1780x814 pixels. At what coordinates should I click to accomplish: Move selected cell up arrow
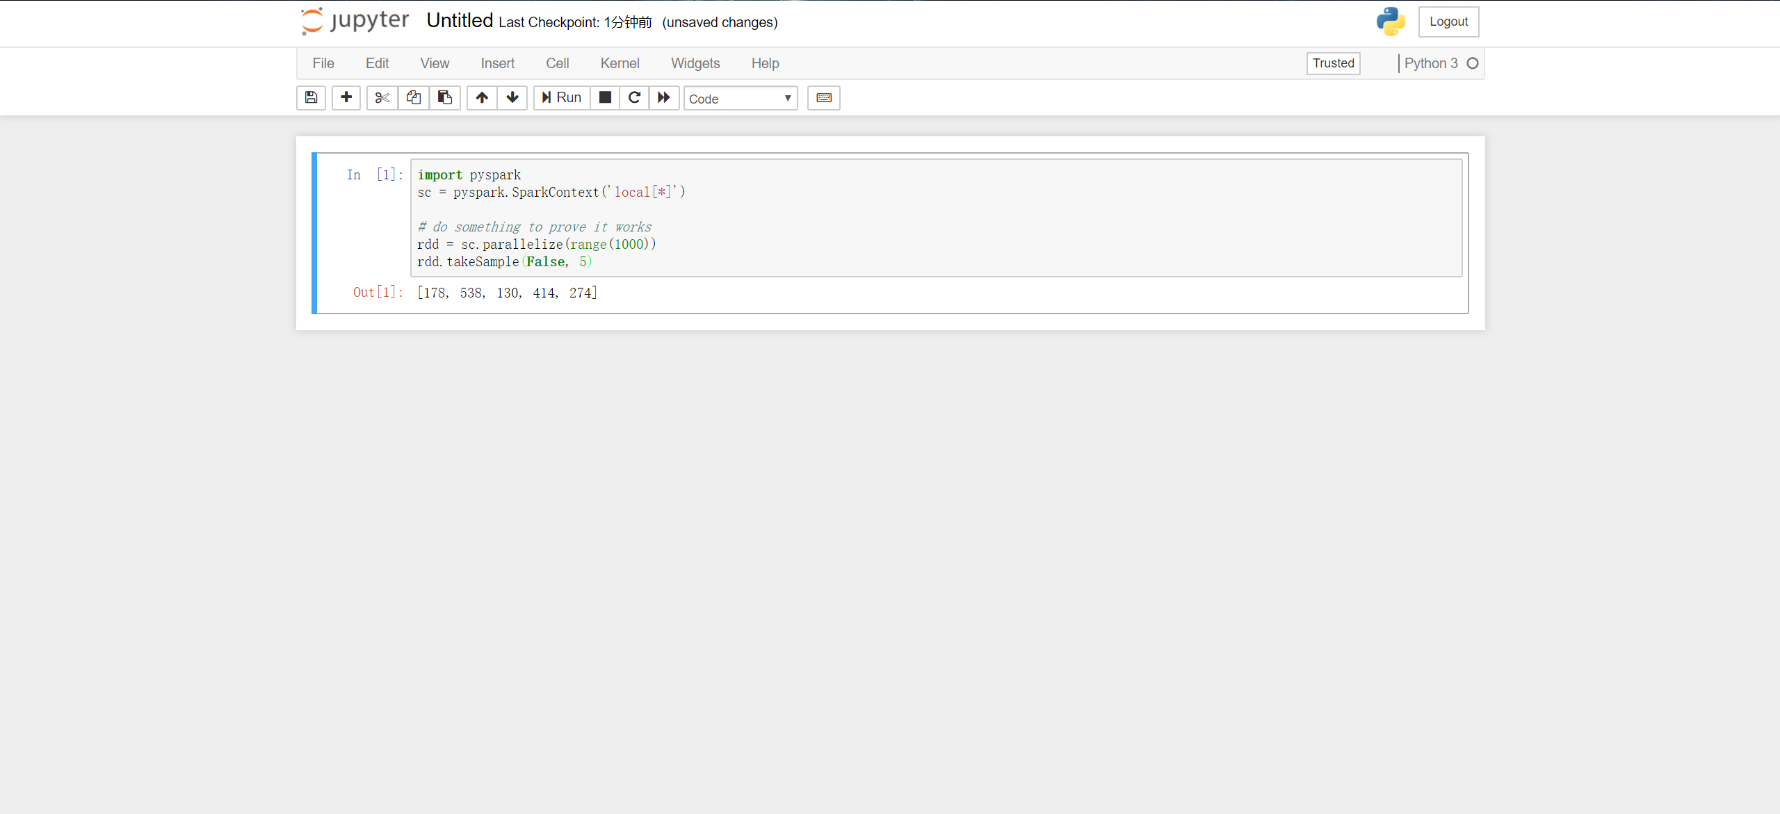click(x=482, y=98)
